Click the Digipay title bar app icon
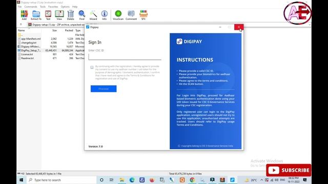The height and width of the screenshot is (184, 328). (88, 27)
